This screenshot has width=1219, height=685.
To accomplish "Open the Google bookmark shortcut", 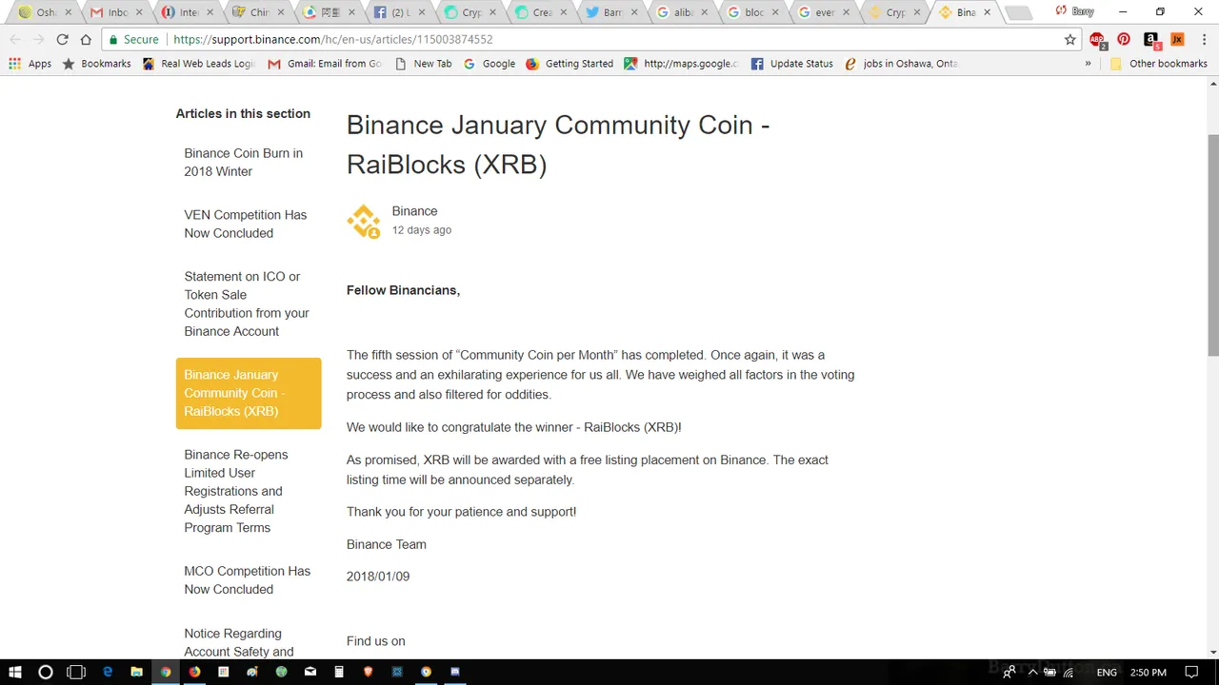I will coord(490,64).
